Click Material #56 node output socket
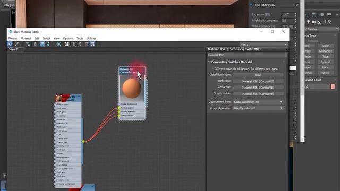 tap(83, 142)
